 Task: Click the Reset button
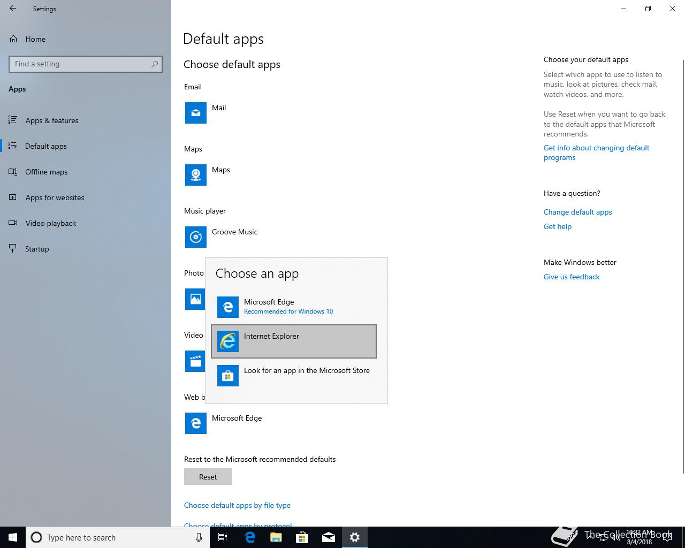click(x=208, y=477)
